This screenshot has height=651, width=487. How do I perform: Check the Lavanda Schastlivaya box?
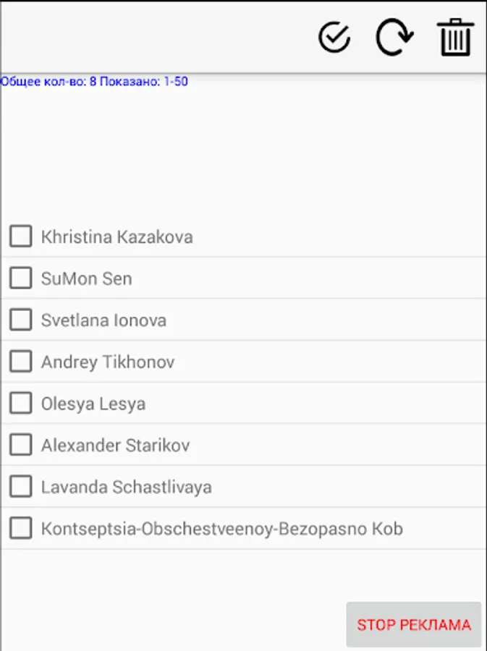20,487
